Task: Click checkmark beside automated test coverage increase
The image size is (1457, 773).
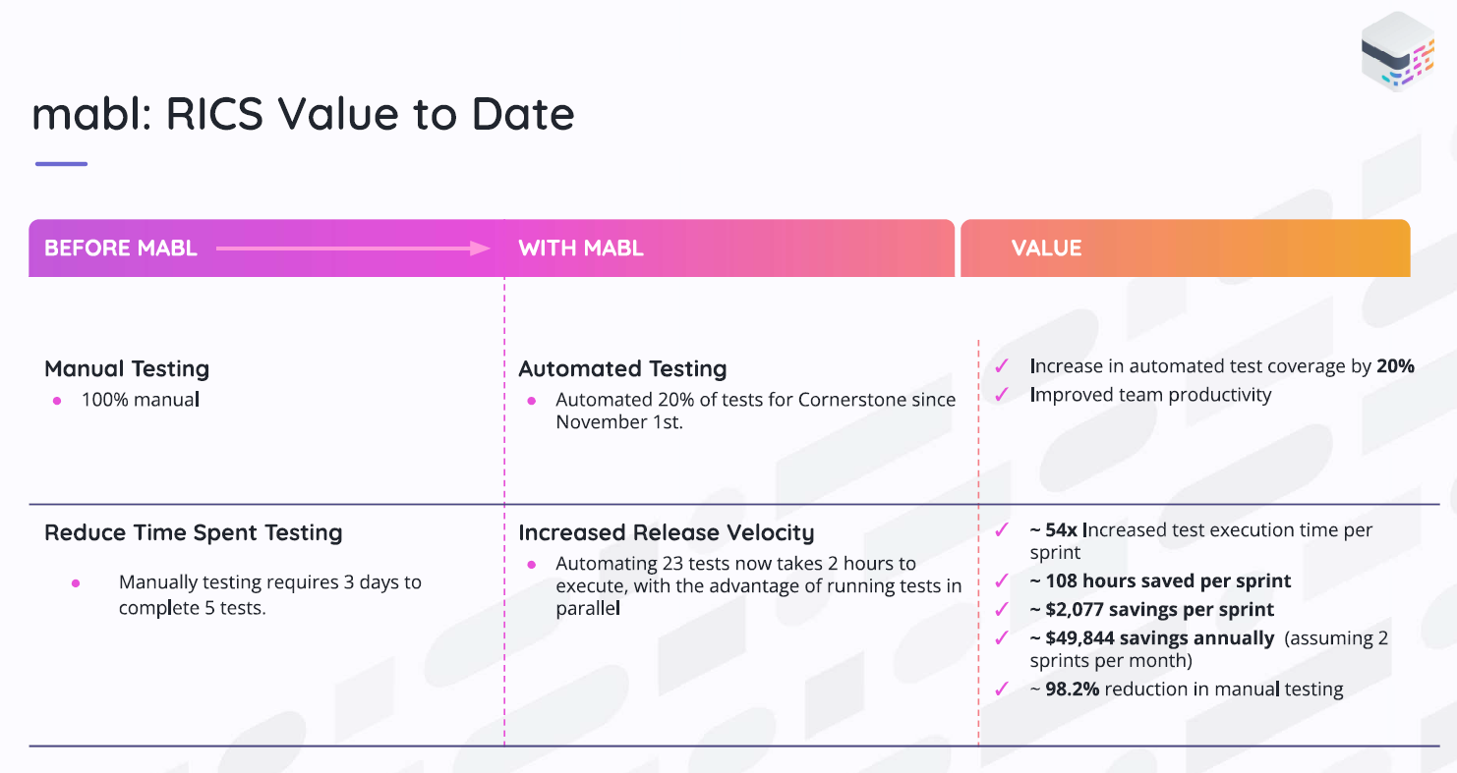Action: (x=1002, y=366)
